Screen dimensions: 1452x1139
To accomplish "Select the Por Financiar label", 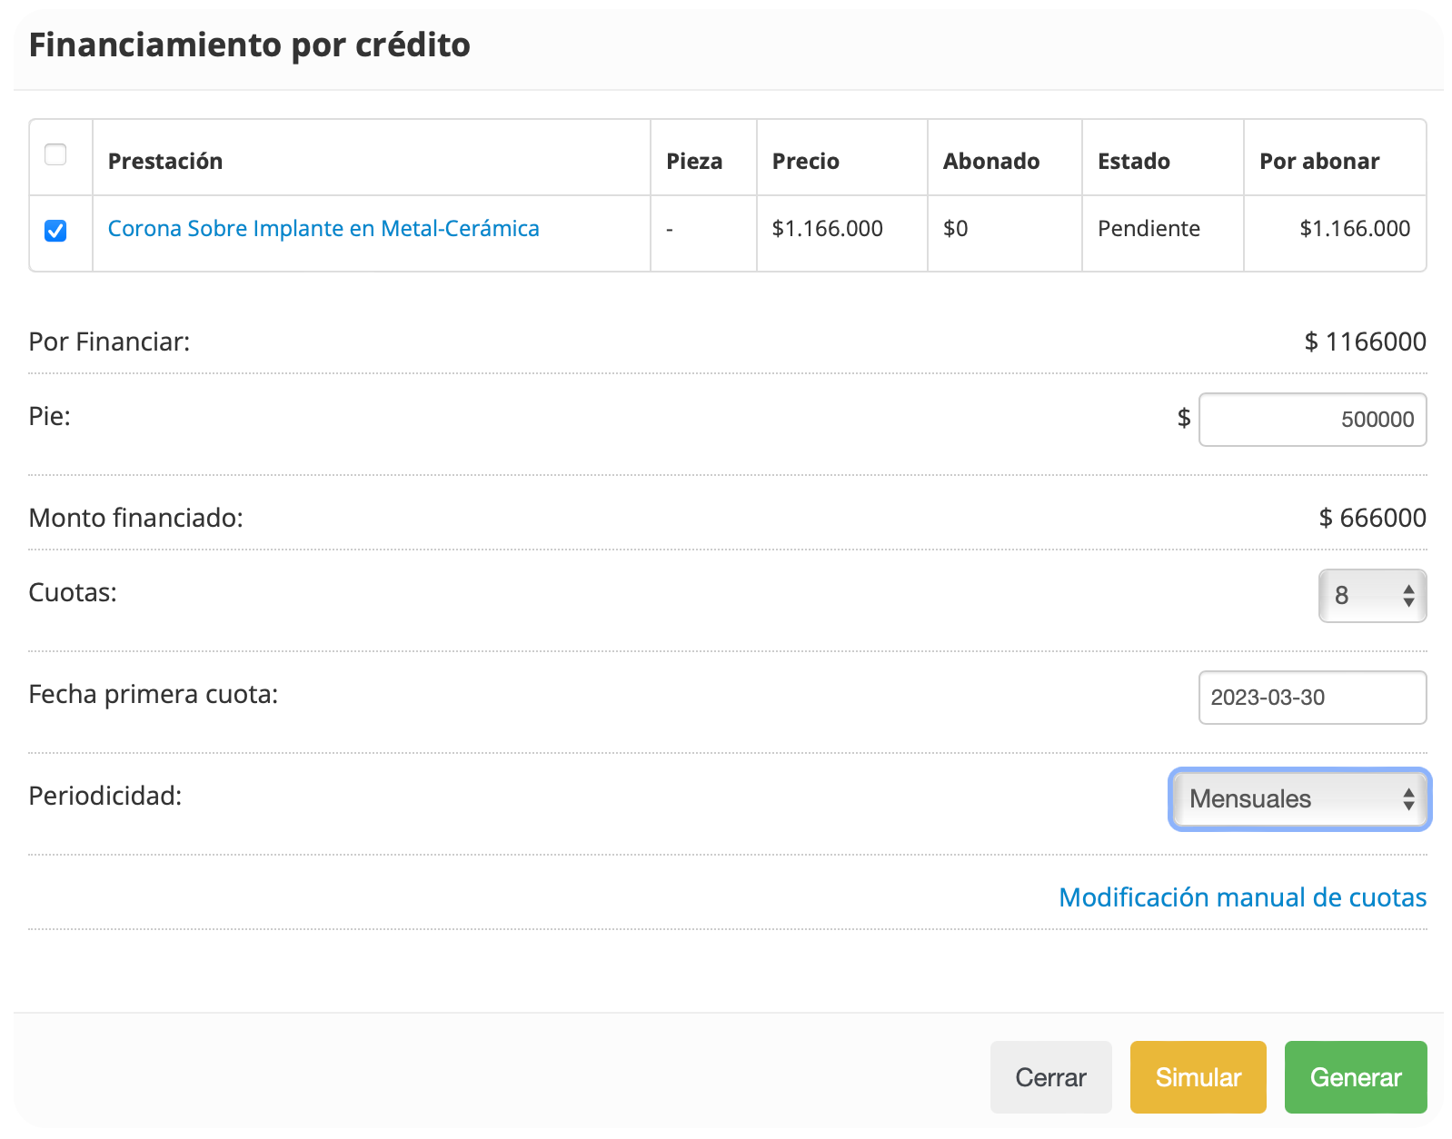I will point(110,342).
